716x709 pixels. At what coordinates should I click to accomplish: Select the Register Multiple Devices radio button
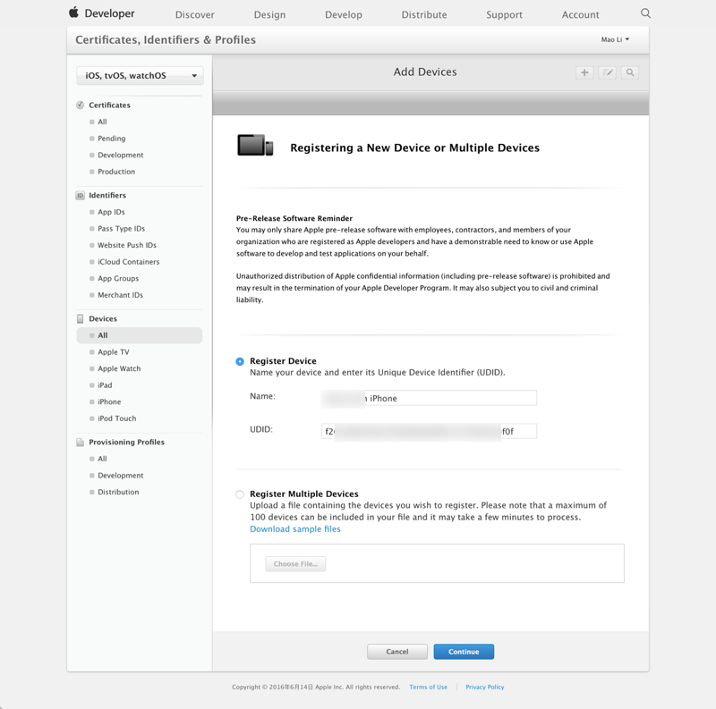[240, 494]
